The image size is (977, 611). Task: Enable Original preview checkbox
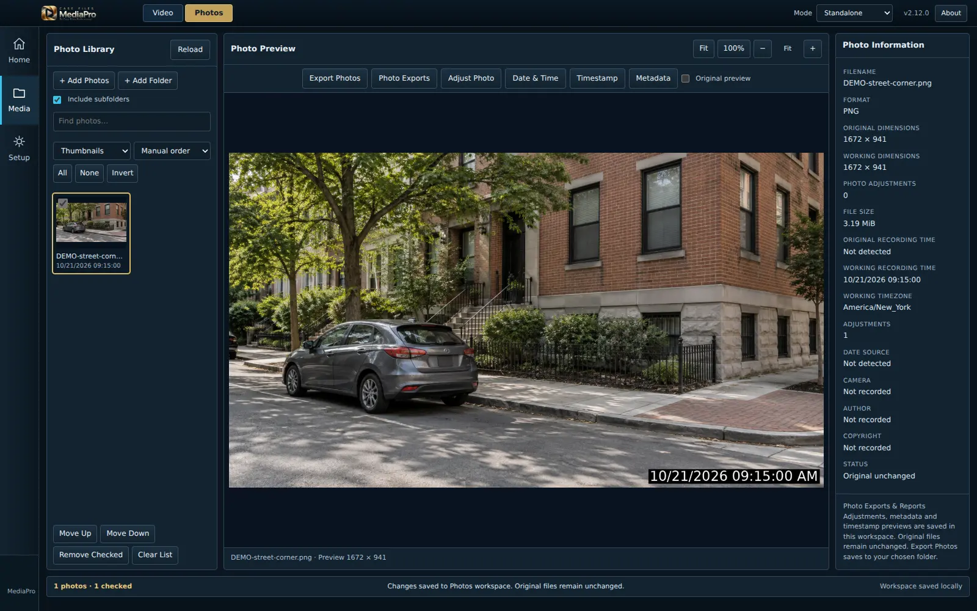[685, 78]
